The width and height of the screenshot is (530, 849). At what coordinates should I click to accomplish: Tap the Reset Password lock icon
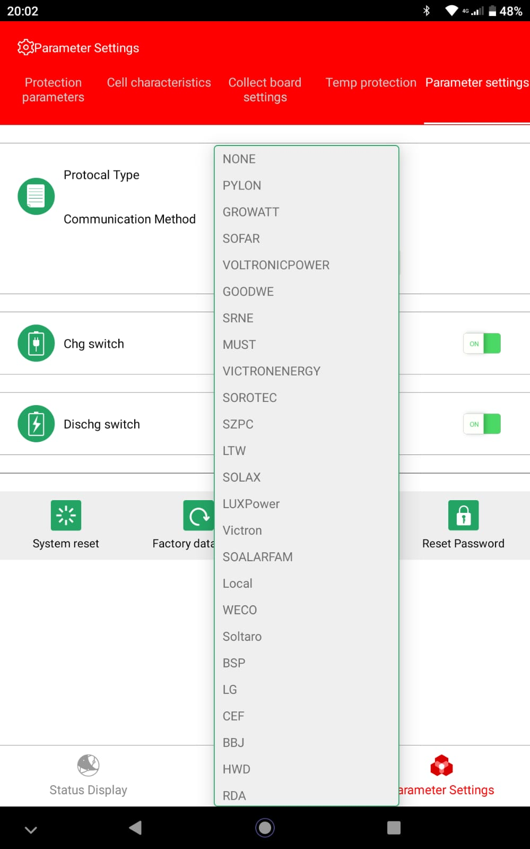463,515
